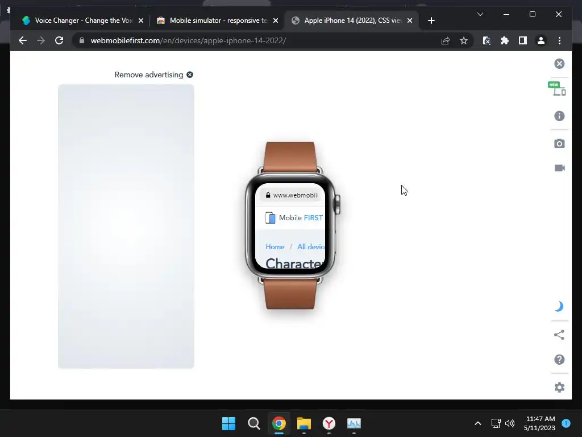Close the simulator panel with X icon

559,64
